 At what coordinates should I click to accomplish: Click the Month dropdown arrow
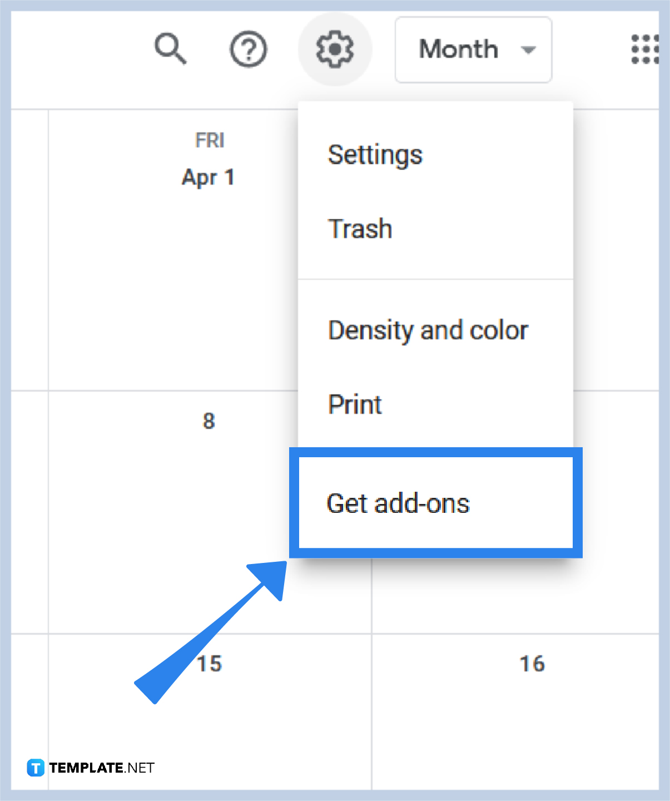[x=528, y=50]
